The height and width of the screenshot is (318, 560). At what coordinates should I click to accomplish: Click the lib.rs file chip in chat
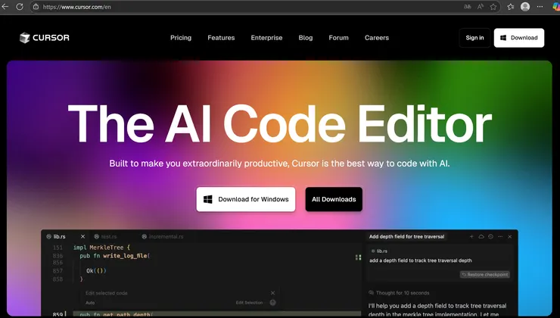379,251
